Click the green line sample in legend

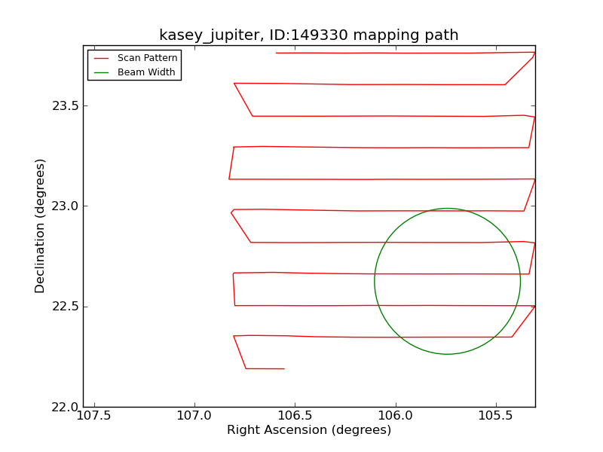pyautogui.click(x=101, y=72)
